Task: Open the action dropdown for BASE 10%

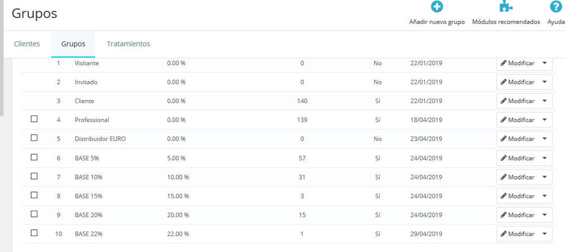Action: point(544,177)
